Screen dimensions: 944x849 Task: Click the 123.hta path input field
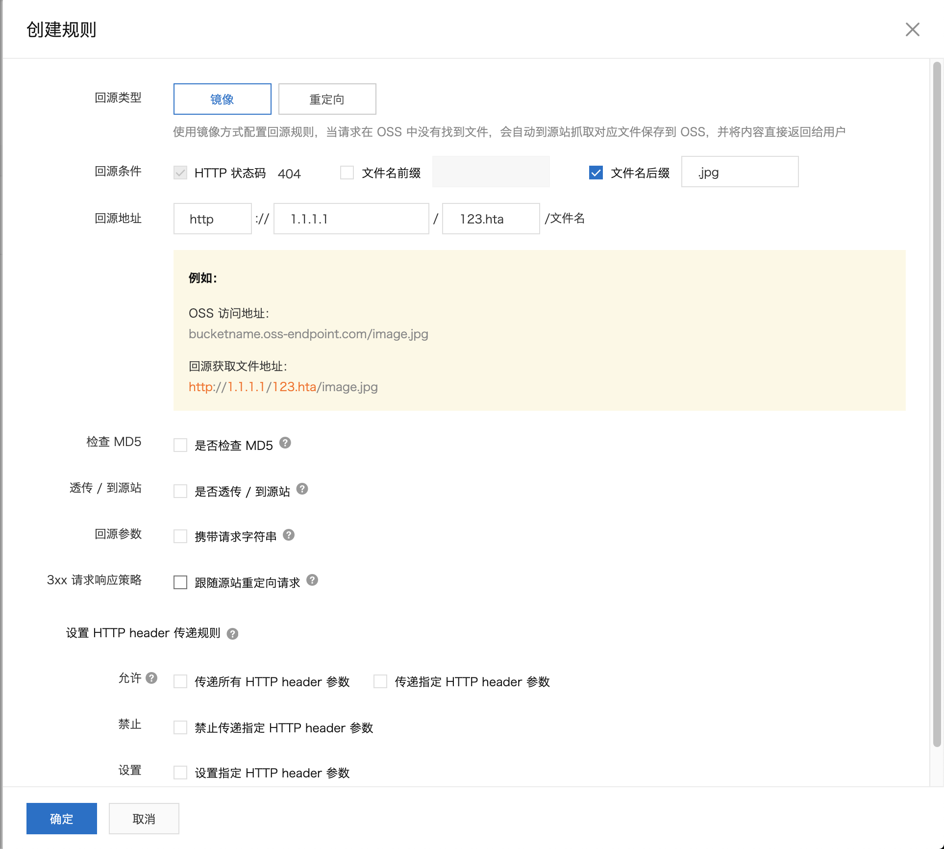(491, 219)
